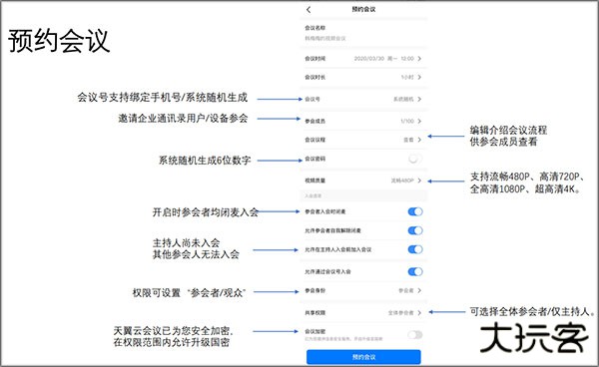The width and height of the screenshot is (599, 367).
Task: Toggle 允许通过会议号入会 switch
Action: click(415, 271)
